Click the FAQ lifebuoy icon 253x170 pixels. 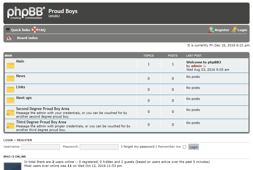pos(34,30)
